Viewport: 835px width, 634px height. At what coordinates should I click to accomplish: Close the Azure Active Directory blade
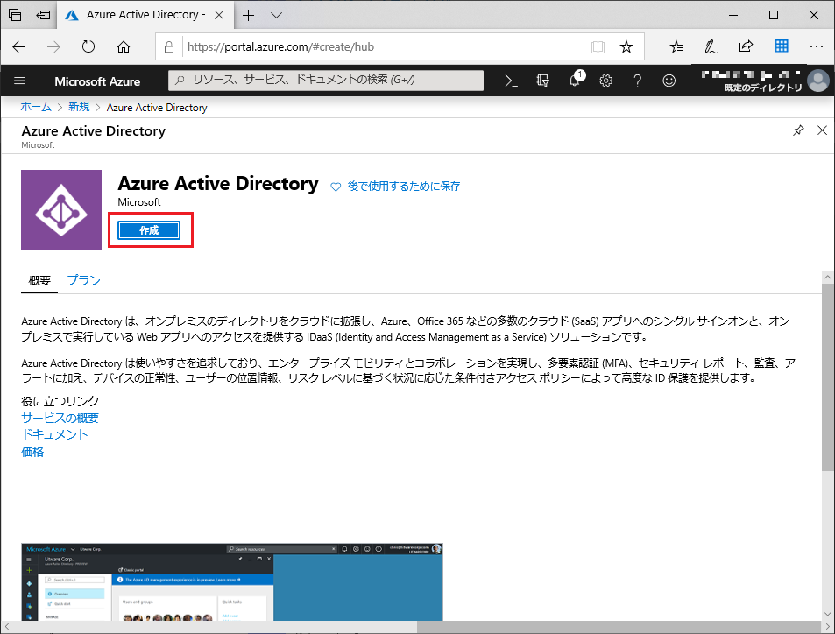822,130
